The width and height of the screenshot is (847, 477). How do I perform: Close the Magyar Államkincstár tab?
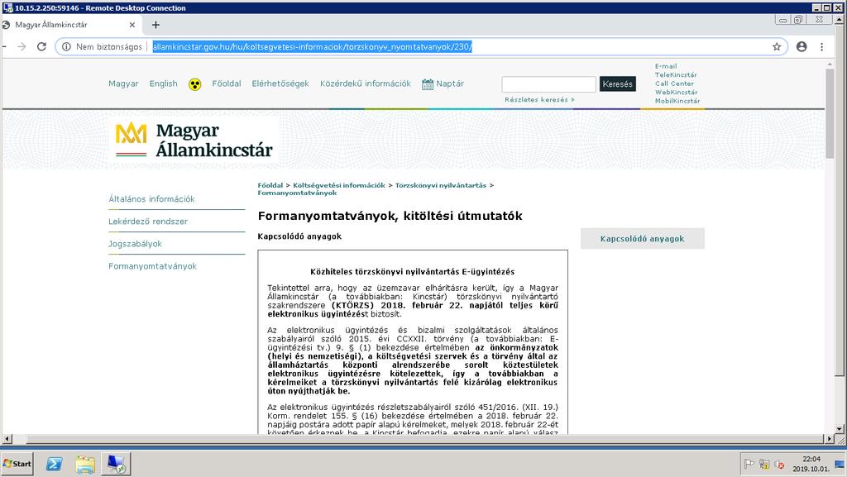(x=132, y=25)
